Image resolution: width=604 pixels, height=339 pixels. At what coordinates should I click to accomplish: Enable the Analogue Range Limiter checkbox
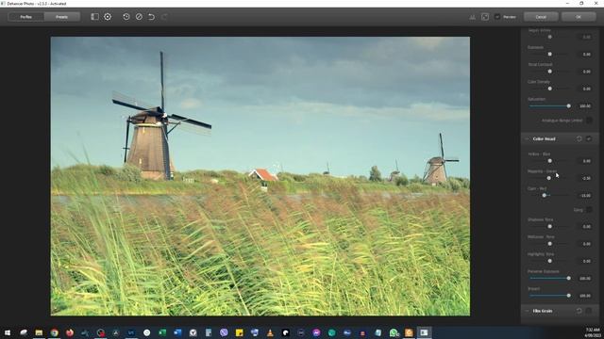click(x=589, y=121)
